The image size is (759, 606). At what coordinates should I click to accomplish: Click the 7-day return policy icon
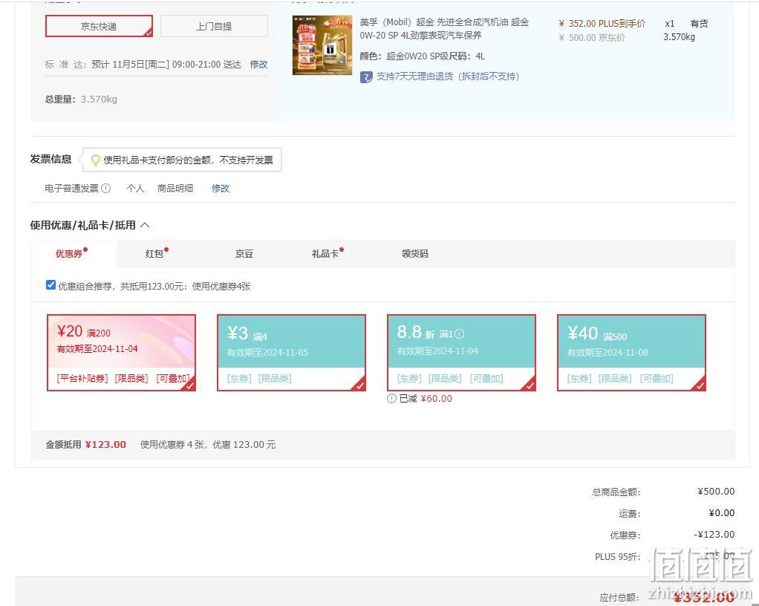point(366,77)
